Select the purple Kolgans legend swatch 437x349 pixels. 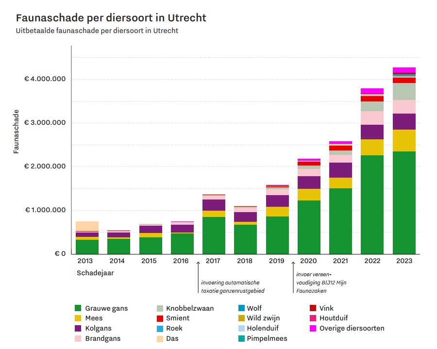click(78, 329)
